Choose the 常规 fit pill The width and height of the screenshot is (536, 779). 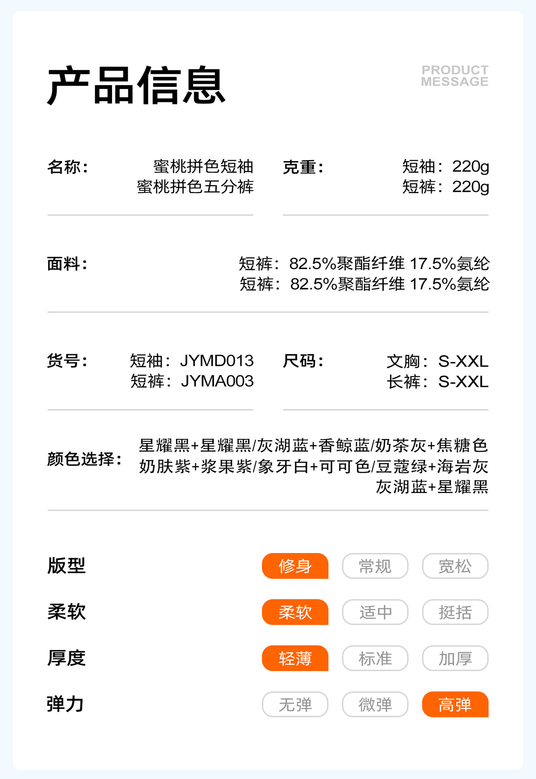[375, 566]
